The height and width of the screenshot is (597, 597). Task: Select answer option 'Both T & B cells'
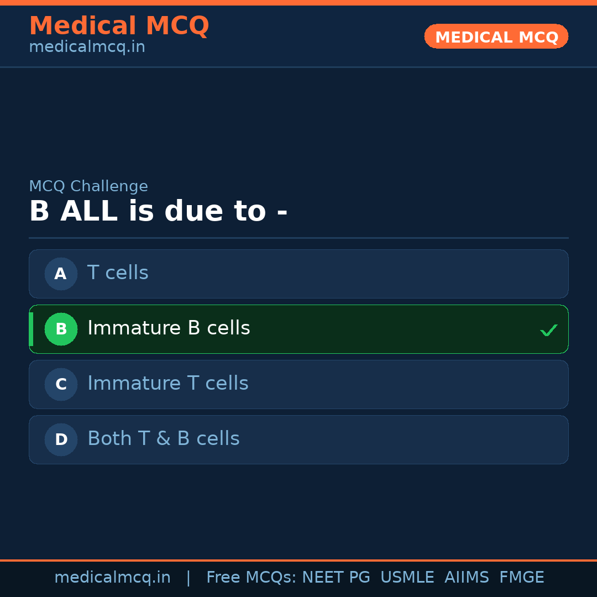(298, 439)
